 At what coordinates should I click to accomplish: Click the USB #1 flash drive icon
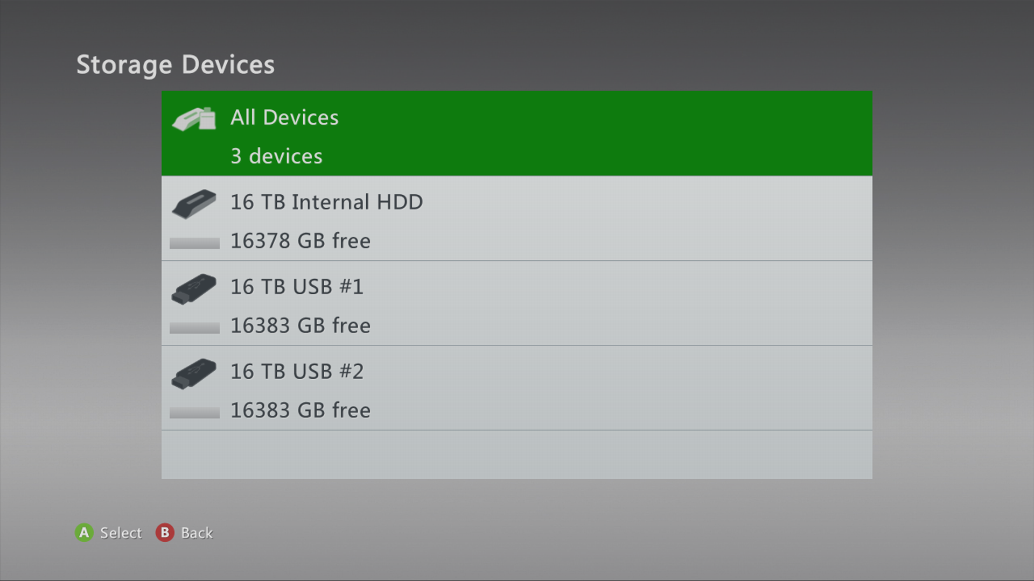tap(194, 289)
